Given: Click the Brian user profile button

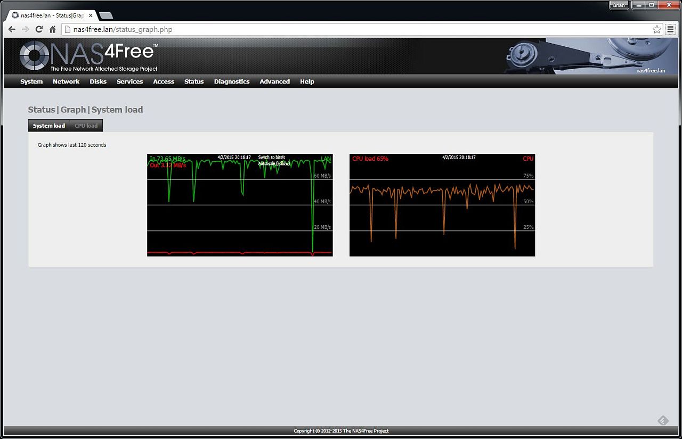Looking at the screenshot, I should tap(619, 5).
